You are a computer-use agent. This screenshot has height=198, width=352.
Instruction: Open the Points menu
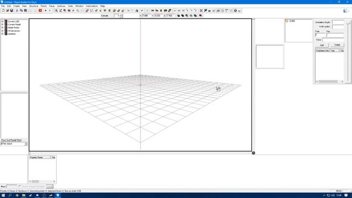coord(43,6)
